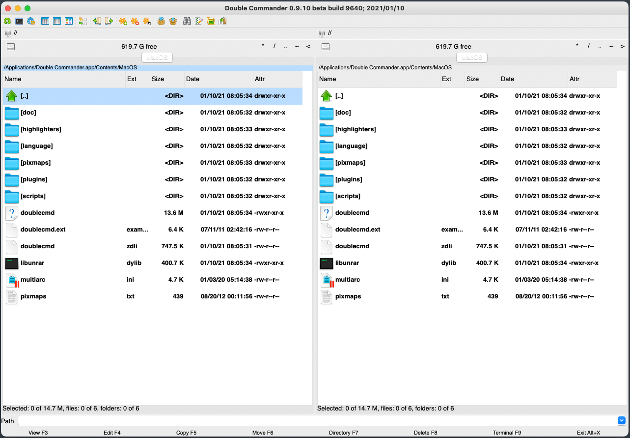Select [doc] folder in left panel

coord(152,113)
